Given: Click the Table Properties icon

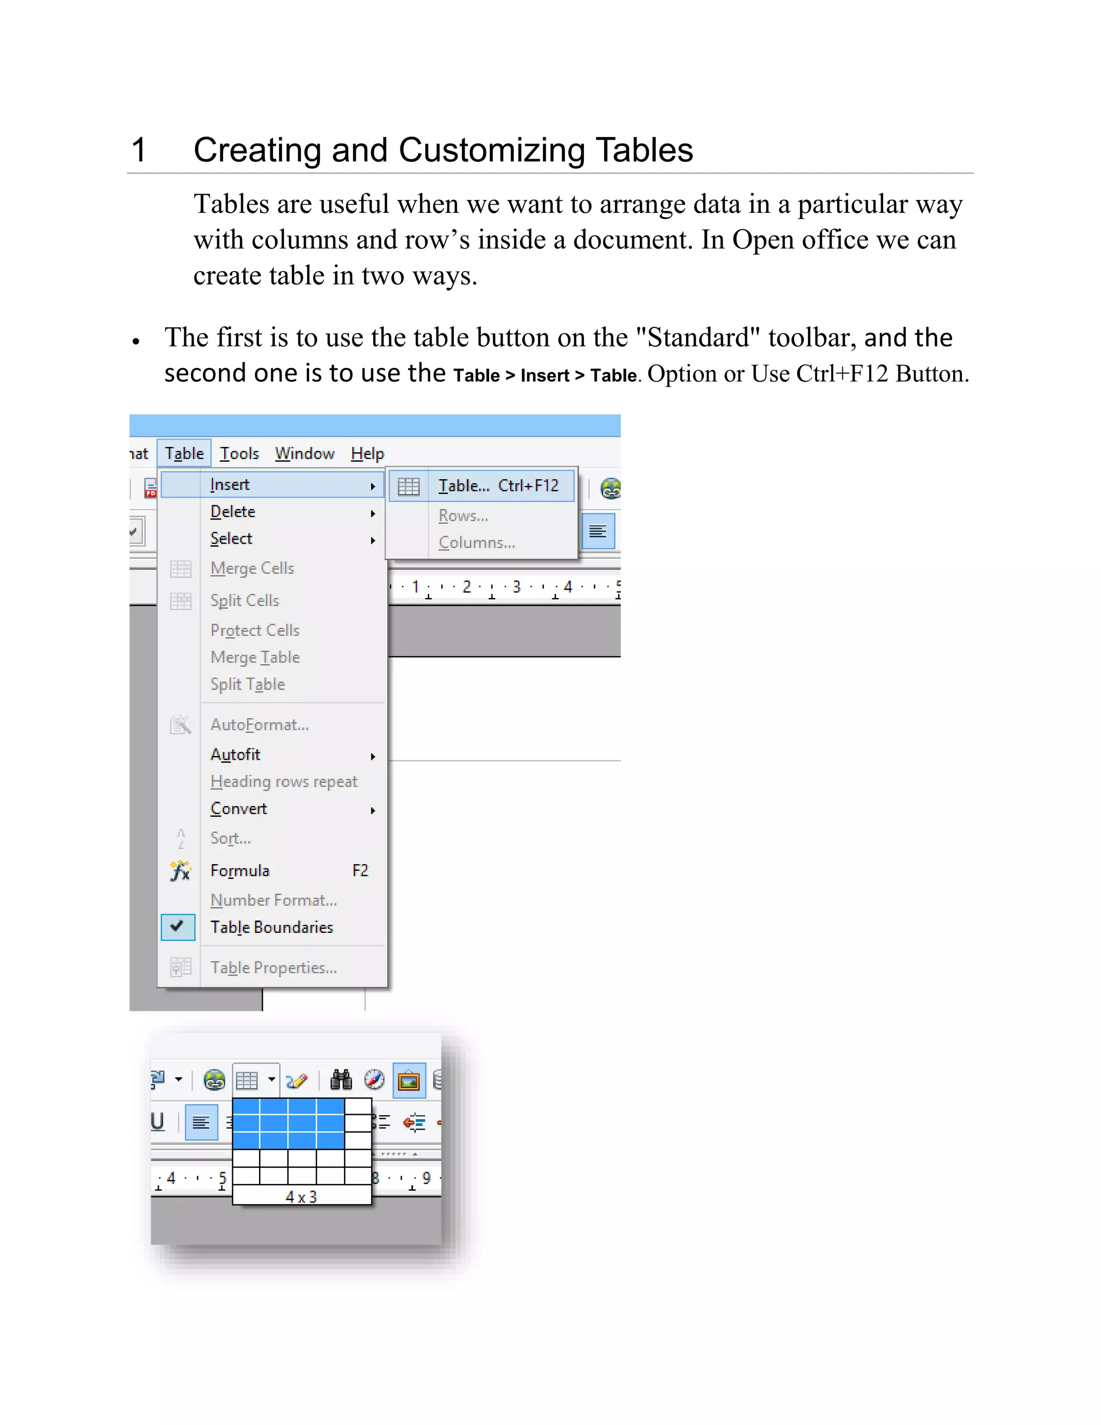Looking at the screenshot, I should (x=181, y=967).
